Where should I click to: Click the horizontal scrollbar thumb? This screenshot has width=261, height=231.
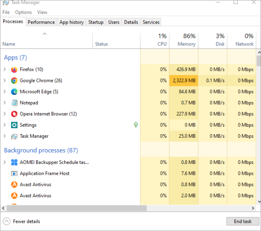77,208
